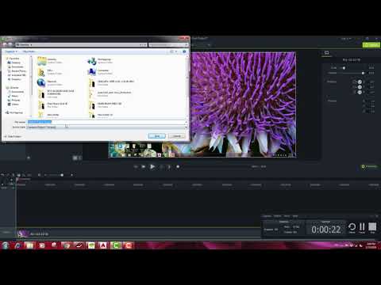Click Back arrow in Save dialog
The height and width of the screenshot is (285, 381).
coord(6,44)
